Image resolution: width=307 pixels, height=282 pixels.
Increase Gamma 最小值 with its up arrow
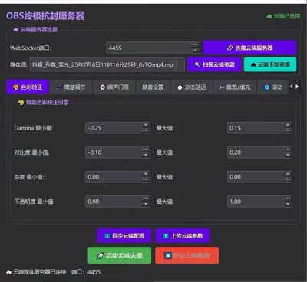point(146,125)
